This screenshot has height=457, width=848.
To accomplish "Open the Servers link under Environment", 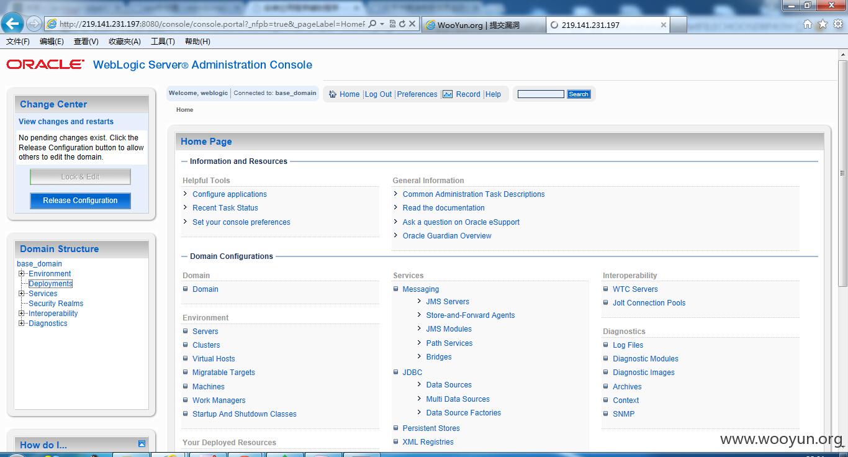I will [205, 332].
